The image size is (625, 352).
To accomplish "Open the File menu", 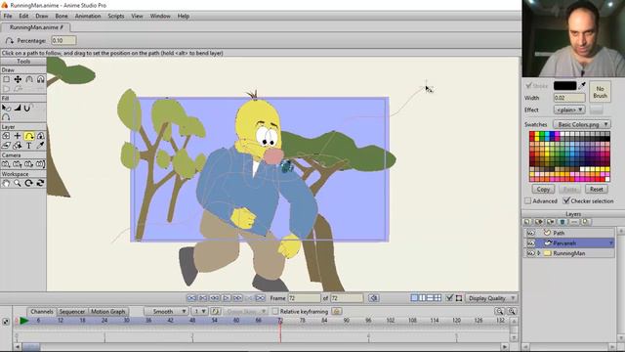I will pyautogui.click(x=8, y=16).
